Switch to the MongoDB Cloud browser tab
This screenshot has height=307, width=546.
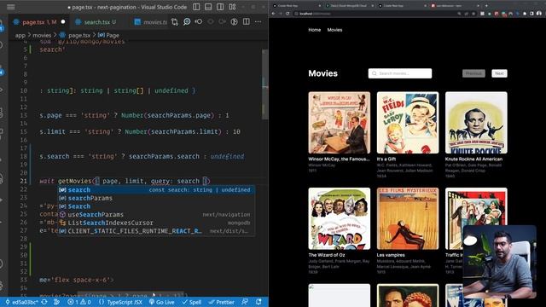click(x=350, y=6)
